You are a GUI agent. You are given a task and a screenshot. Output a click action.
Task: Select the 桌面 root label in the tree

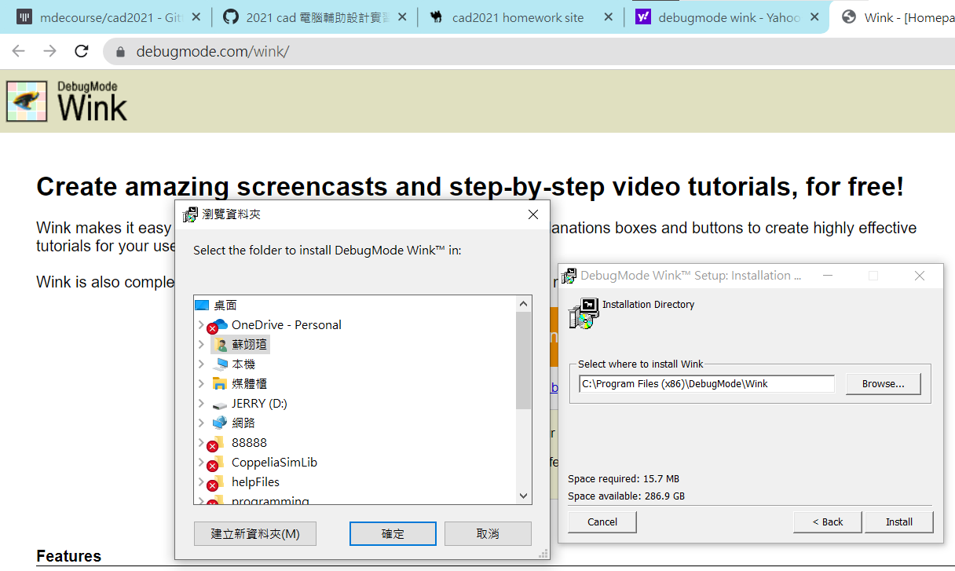pos(225,305)
